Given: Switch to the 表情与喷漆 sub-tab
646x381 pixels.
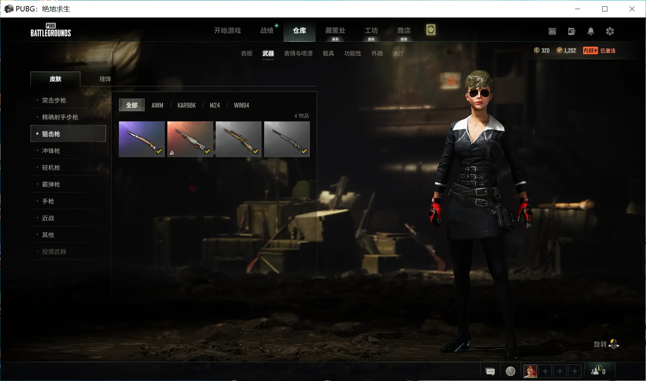Looking at the screenshot, I should 298,53.
